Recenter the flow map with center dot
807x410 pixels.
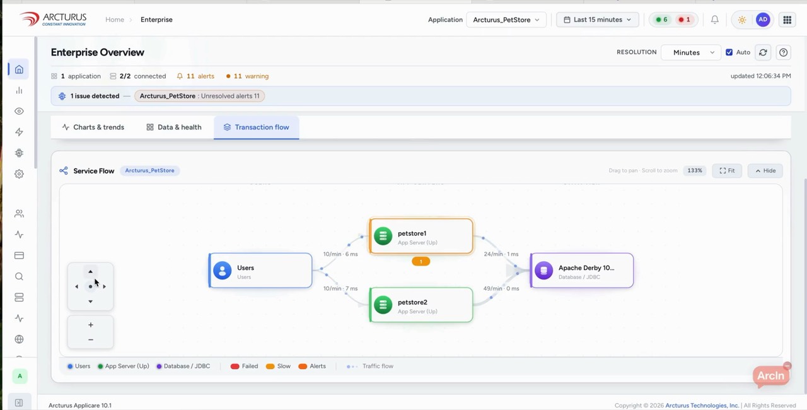click(x=90, y=286)
